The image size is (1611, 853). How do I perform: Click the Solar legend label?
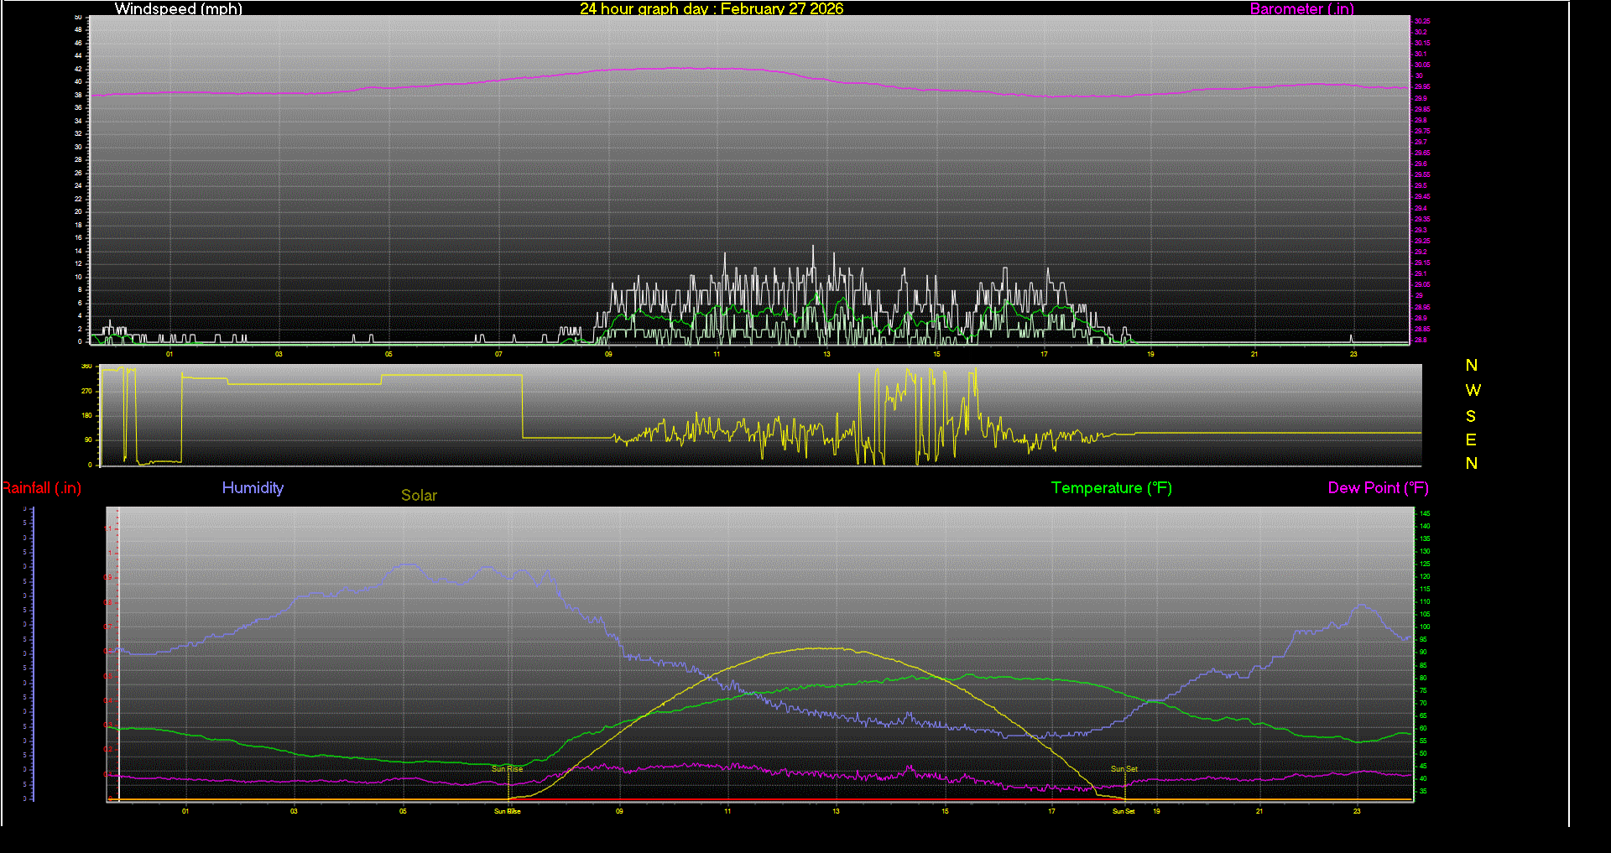point(419,496)
